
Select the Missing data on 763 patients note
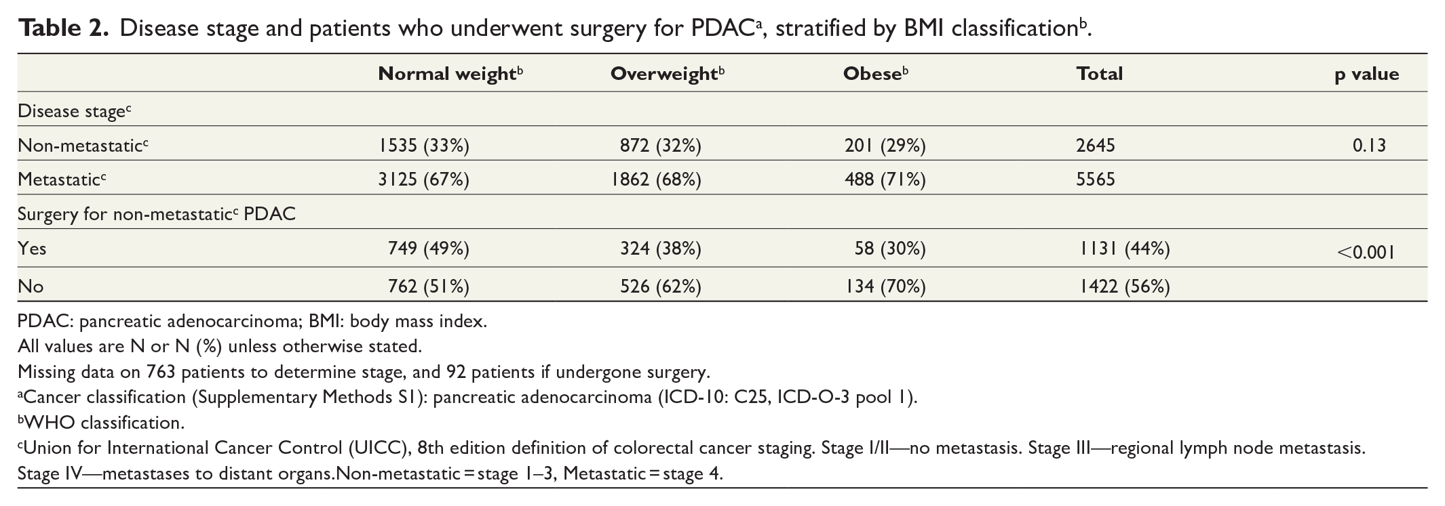pyautogui.click(x=364, y=372)
